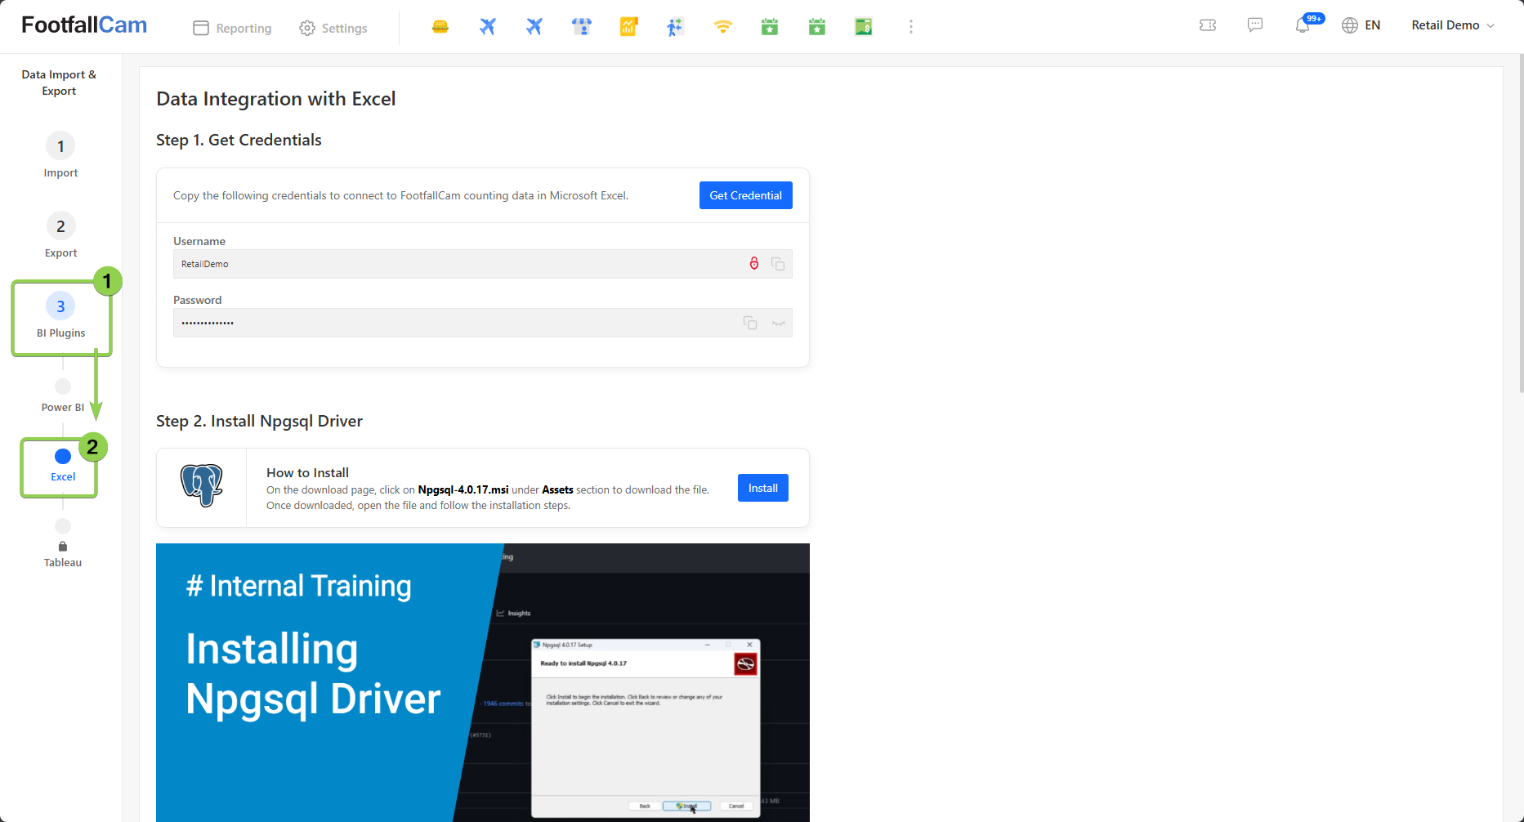Click the 'Npgsql-4.0.17.msi' bold text
The image size is (1524, 822).
[463, 489]
